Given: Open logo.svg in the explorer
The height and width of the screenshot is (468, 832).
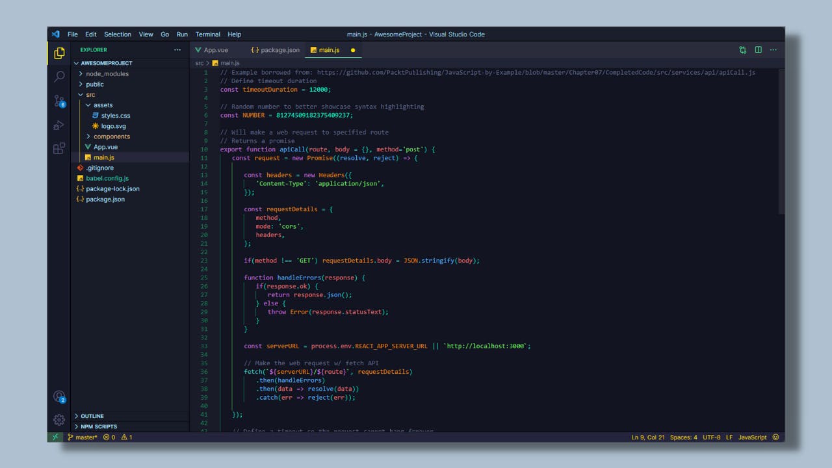Looking at the screenshot, I should tap(114, 126).
